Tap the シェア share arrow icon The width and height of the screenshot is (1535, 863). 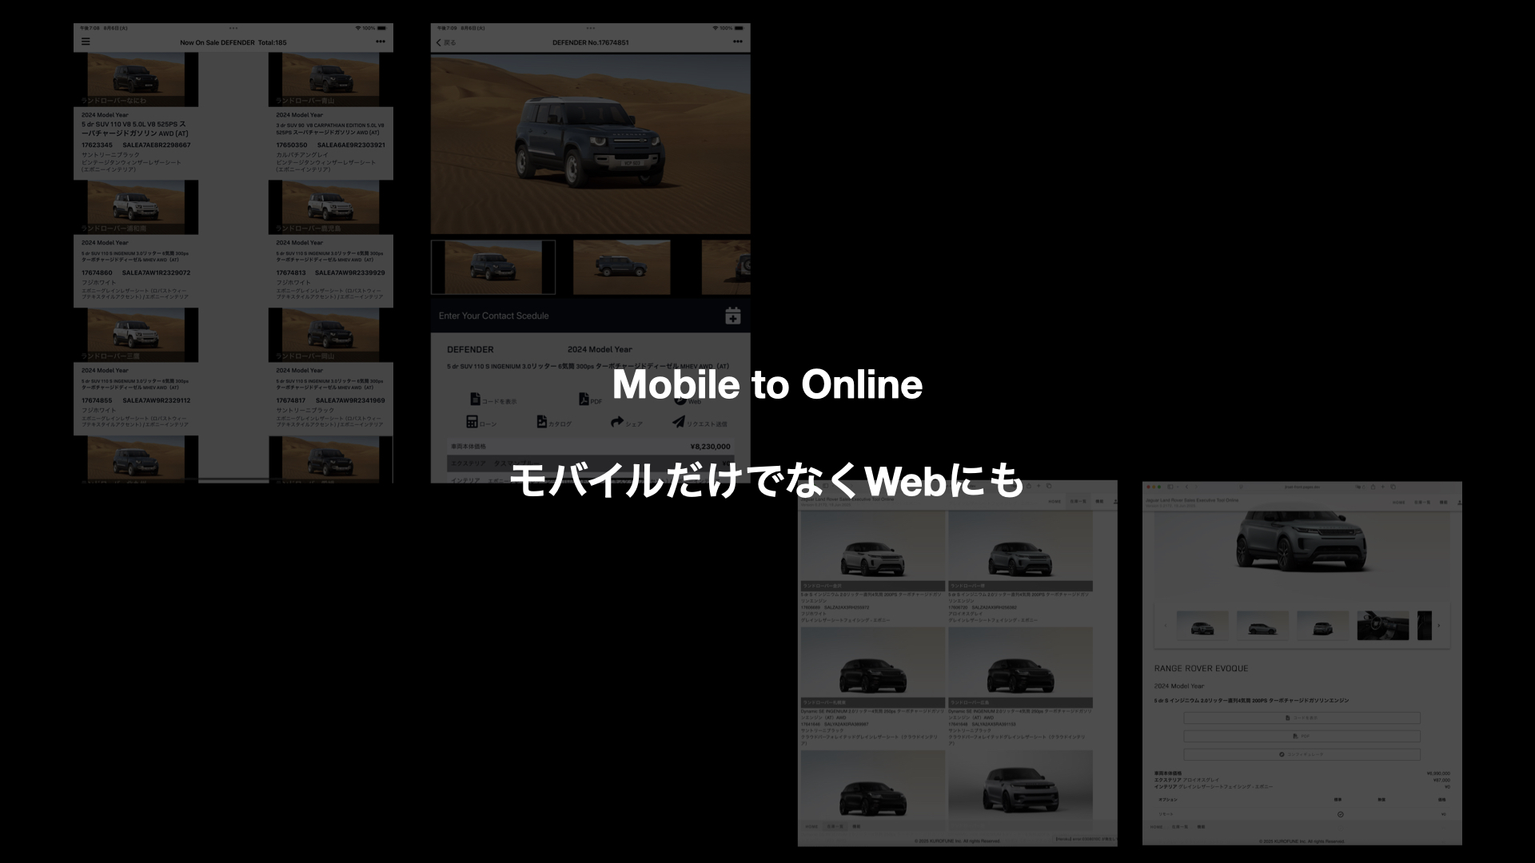pos(616,422)
